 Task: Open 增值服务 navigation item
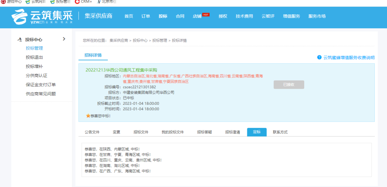click(x=291, y=16)
